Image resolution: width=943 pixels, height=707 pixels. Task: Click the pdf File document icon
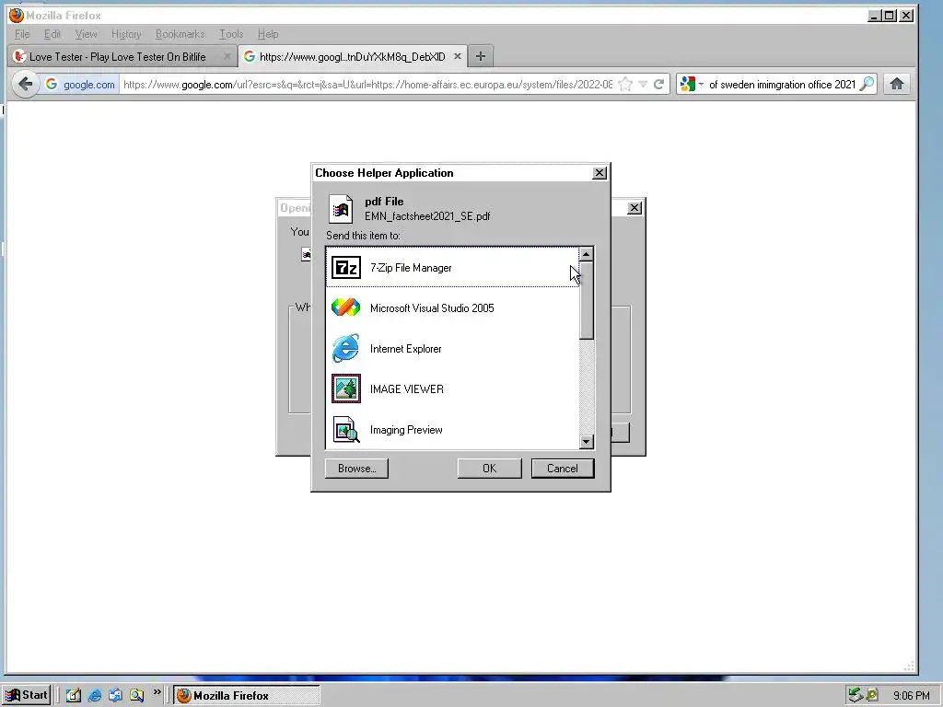[341, 209]
